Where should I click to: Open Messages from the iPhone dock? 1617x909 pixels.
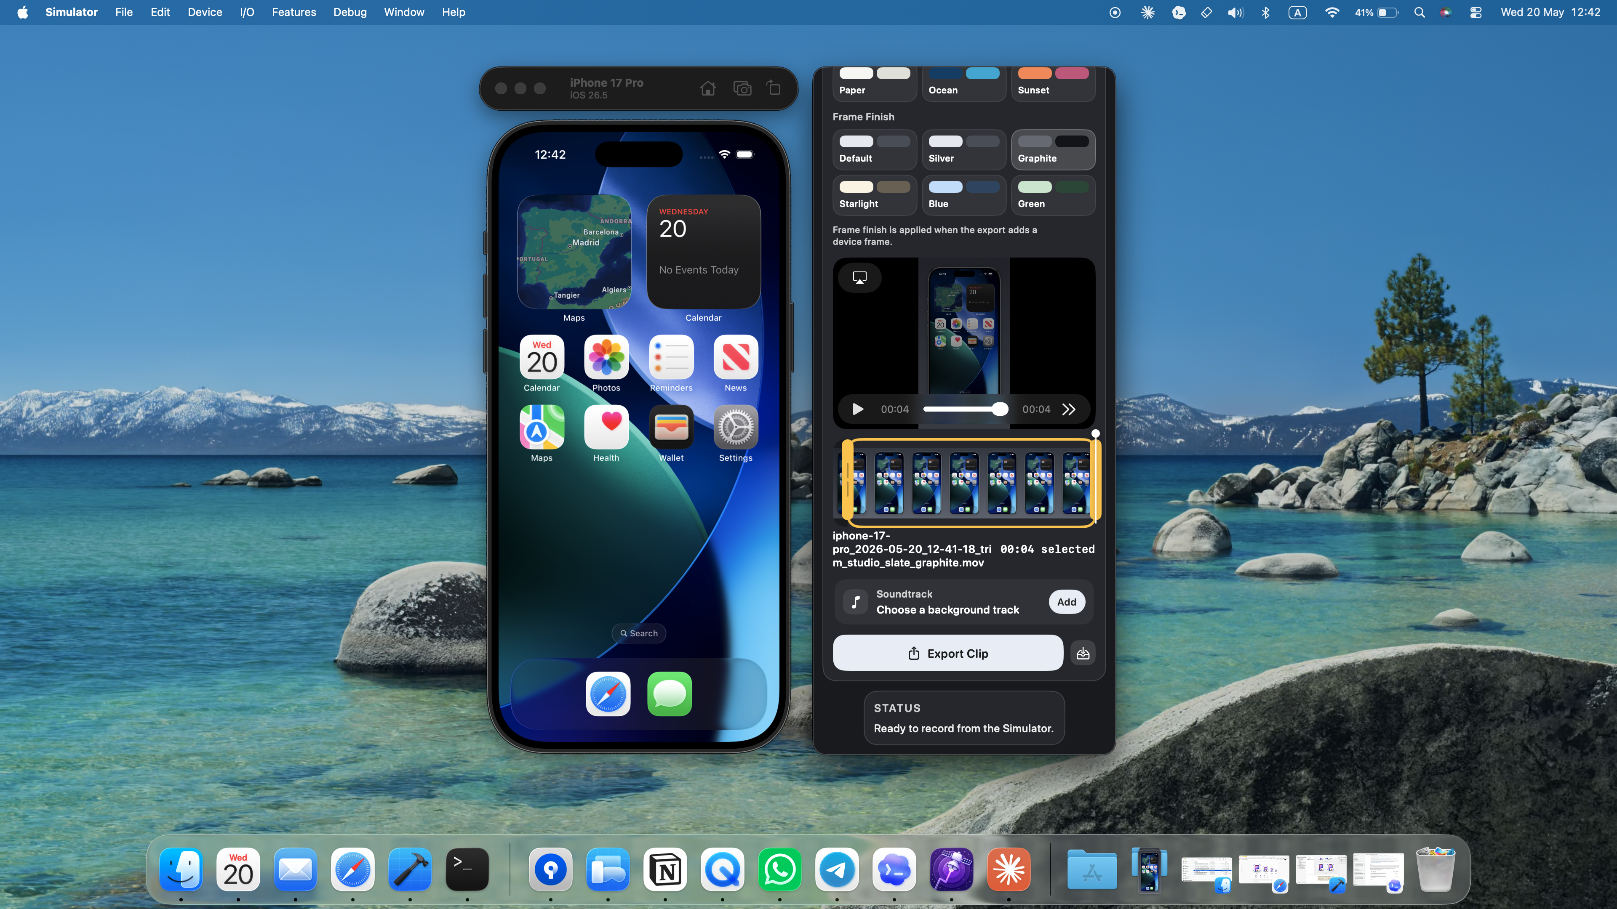(x=670, y=694)
